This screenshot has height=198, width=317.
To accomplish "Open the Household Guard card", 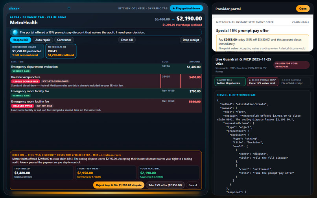I will (27, 51).
